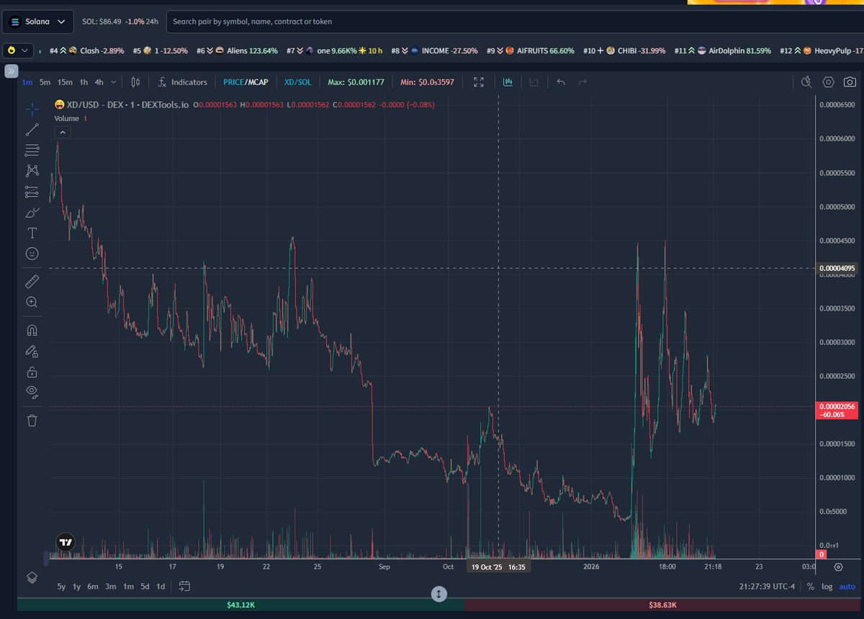Screen dimensions: 864x619
Task: Set date range to 3m
Action: click(111, 587)
